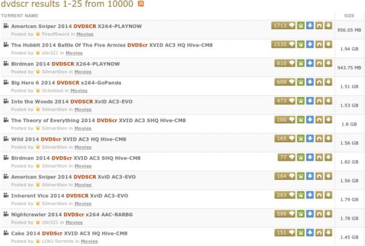365x246 pixels.
Task: Open The Hobbit Battle Of The Five Armies torrent
Action: click(112, 45)
